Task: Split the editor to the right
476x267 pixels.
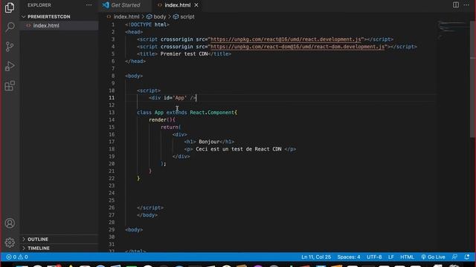Action: click(456, 5)
